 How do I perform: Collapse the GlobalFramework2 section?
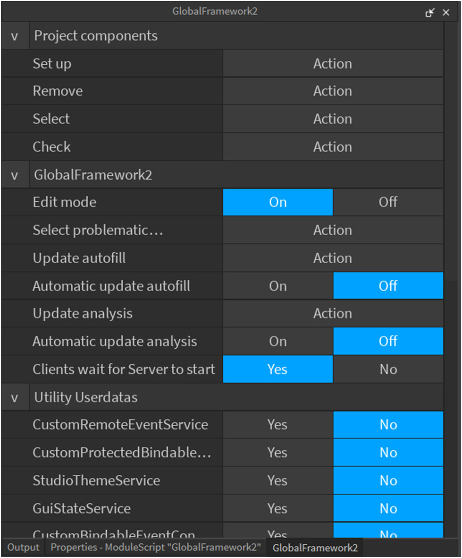tap(15, 175)
